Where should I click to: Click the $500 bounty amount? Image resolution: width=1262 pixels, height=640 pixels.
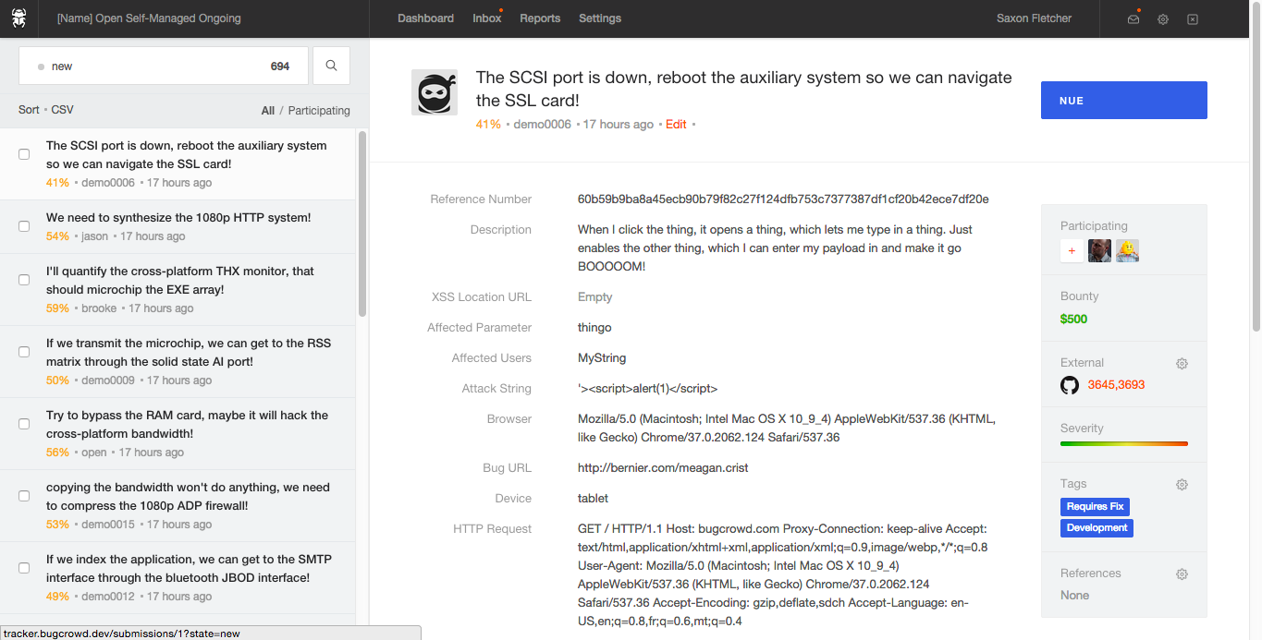pos(1073,320)
